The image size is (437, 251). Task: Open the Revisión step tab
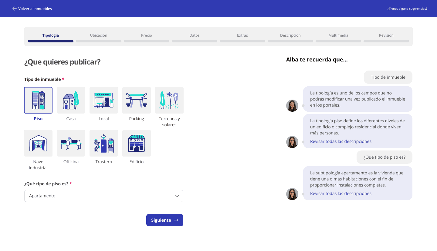pyautogui.click(x=386, y=35)
